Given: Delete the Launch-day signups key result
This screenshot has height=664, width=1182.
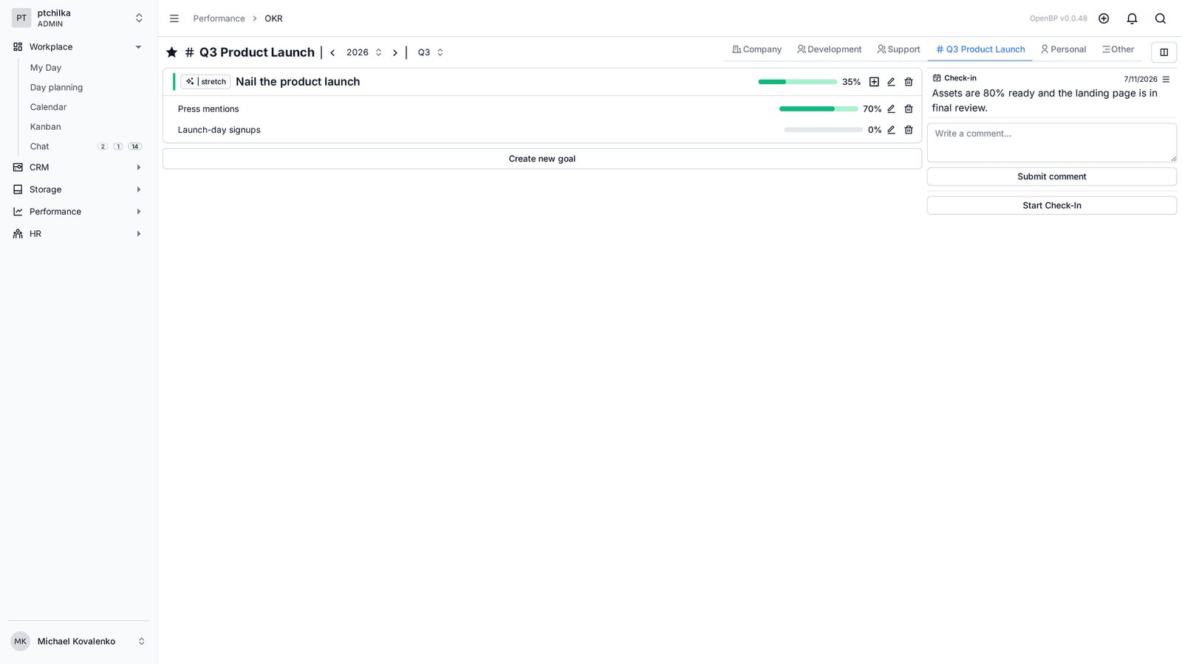Looking at the screenshot, I should (x=909, y=130).
